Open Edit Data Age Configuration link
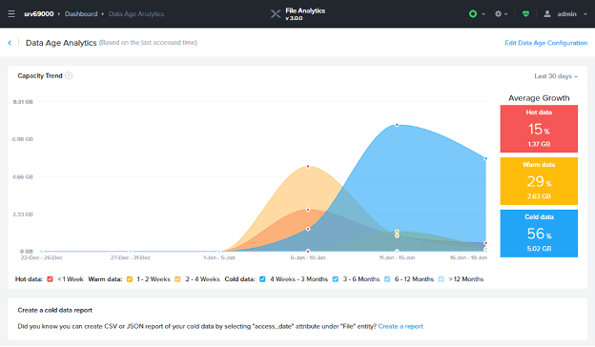Screen dimensions: 595x347 546,43
